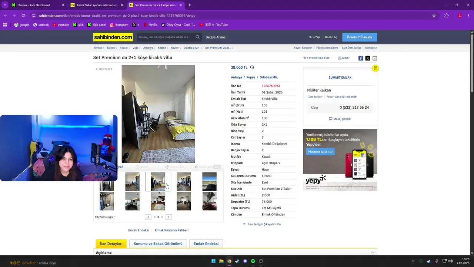This screenshot has height=267, width=474.
Task: Open File Explorer from the taskbar
Action: pyautogui.click(x=221, y=261)
